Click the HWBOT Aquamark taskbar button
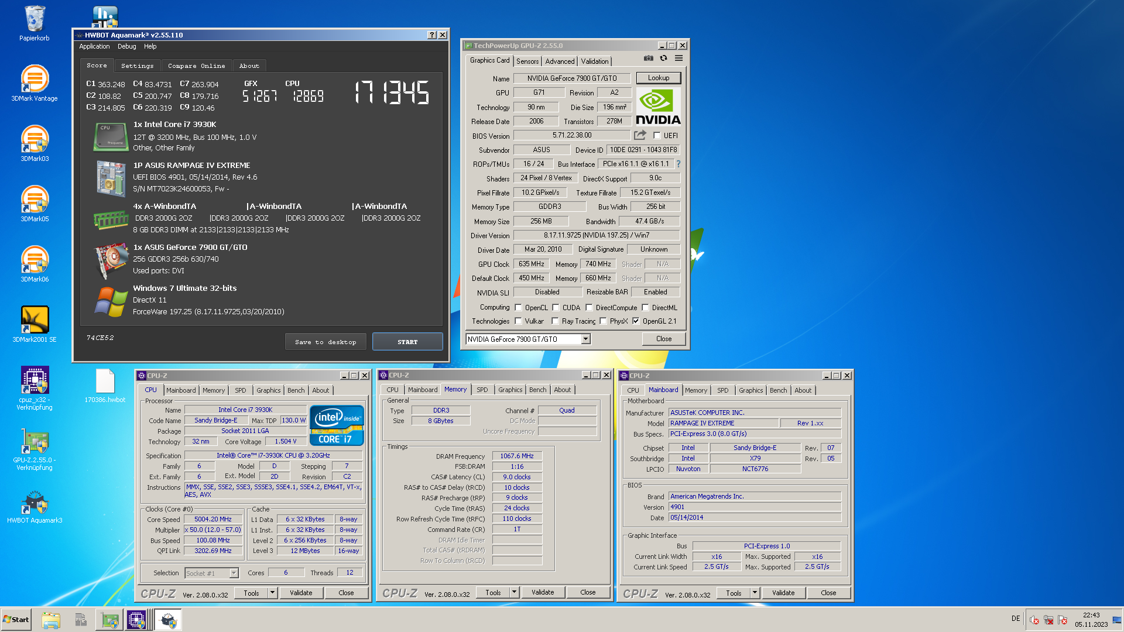This screenshot has height=632, width=1124. [x=168, y=620]
